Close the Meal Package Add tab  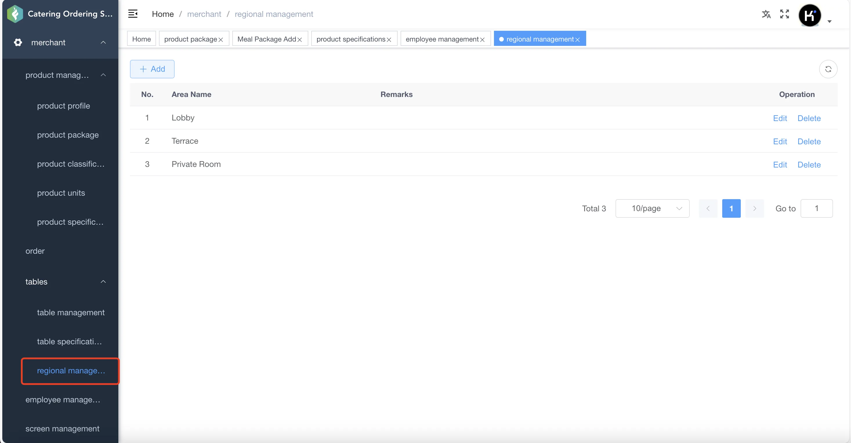pos(300,40)
